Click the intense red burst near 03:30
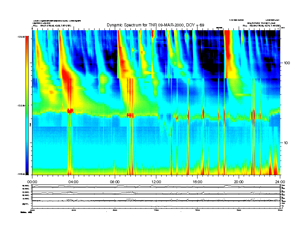 (x=68, y=85)
